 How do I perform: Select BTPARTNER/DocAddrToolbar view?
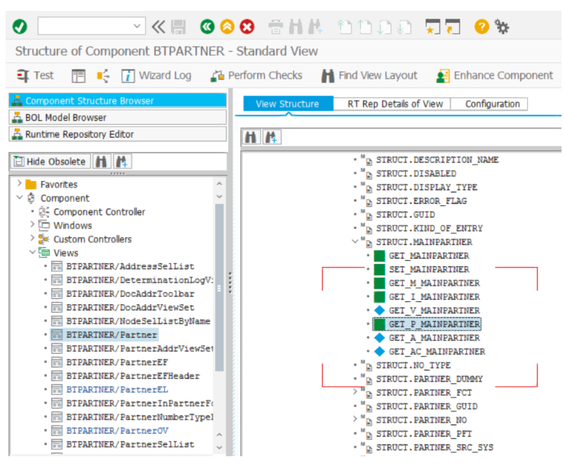tap(130, 294)
